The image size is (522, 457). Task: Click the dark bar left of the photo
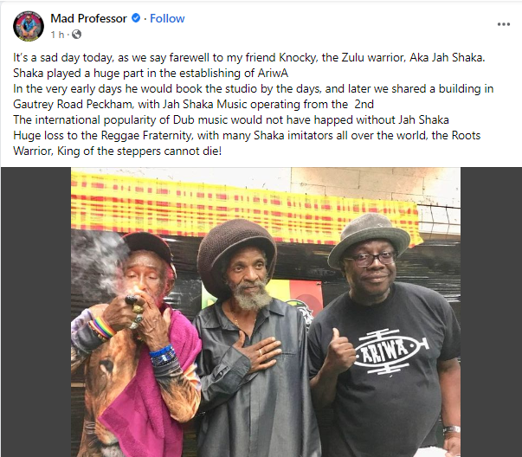tap(35, 312)
